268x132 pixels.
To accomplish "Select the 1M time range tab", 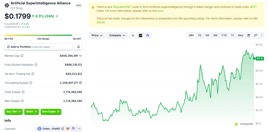I will coord(207,35).
